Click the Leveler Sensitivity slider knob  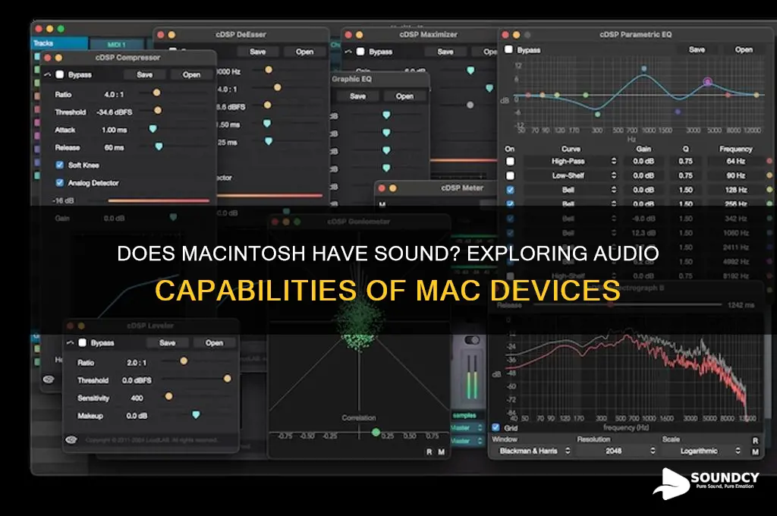click(169, 396)
